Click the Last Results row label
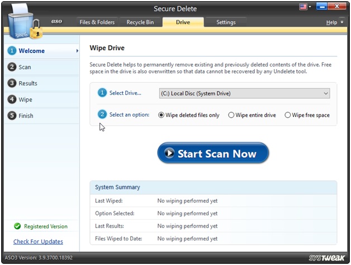Image resolution: width=351 pixels, height=265 pixels. tap(110, 226)
